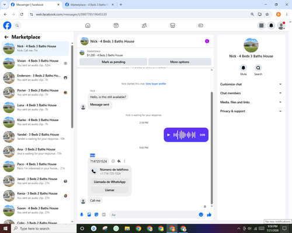Click the chat conversation vertical scrollbar
The width and height of the screenshot is (292, 233).
click(212, 148)
